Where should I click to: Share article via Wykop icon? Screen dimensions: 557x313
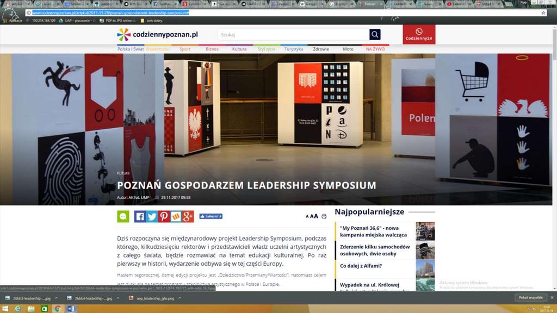[x=176, y=216]
